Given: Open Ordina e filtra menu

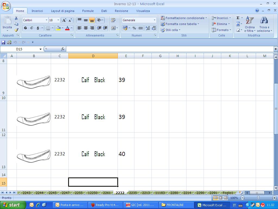Looking at the screenshot, I should (250, 24).
